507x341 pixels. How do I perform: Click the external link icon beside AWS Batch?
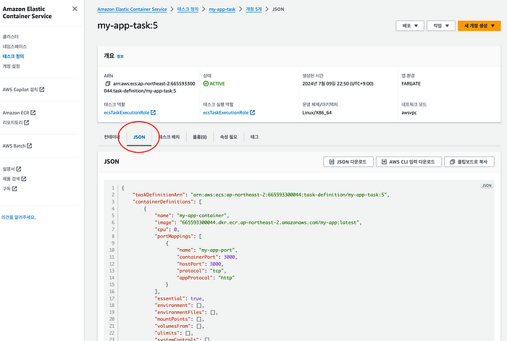click(30, 146)
